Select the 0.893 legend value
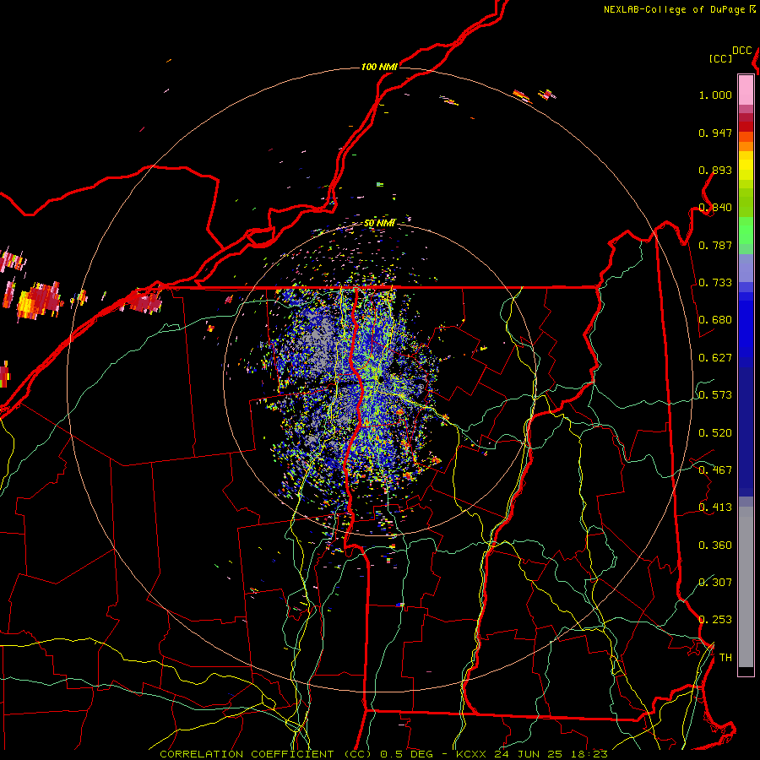Image resolution: width=760 pixels, height=760 pixels. (715, 170)
